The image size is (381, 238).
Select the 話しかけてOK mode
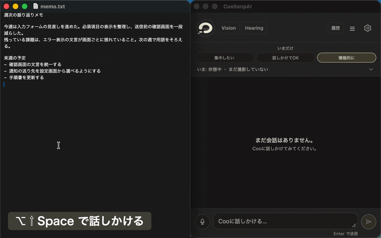click(x=285, y=58)
